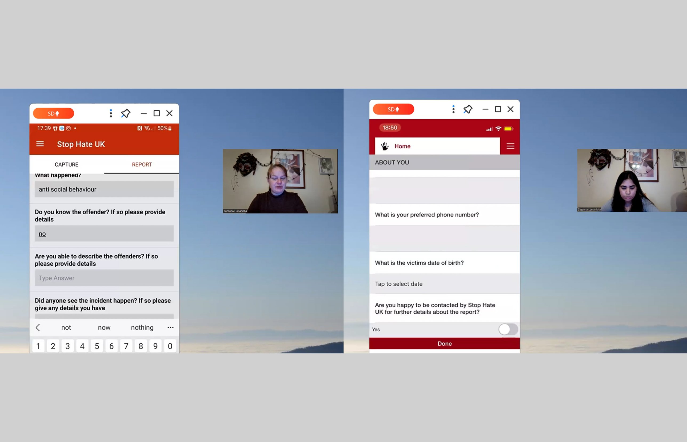Tap the 0 key on keyboard
This screenshot has height=442, width=687.
170,346
